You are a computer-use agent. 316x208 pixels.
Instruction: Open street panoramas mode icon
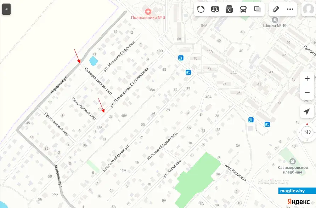[x=215, y=9]
